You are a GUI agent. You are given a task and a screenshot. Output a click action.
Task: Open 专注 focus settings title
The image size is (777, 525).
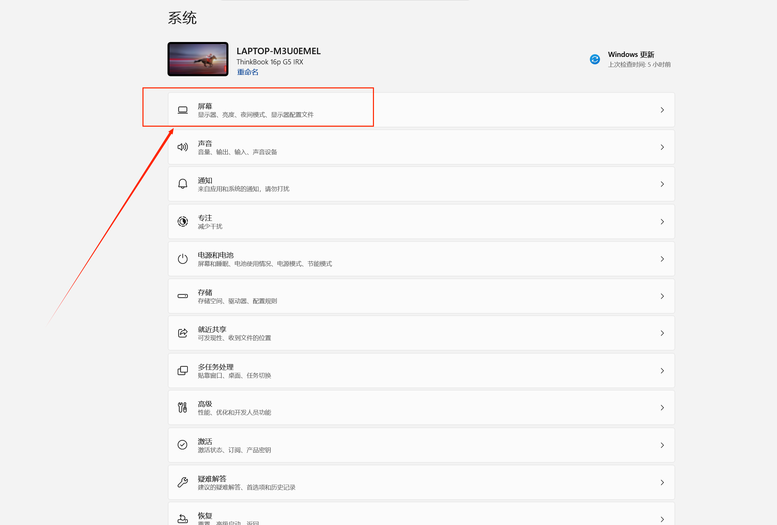[x=205, y=218]
